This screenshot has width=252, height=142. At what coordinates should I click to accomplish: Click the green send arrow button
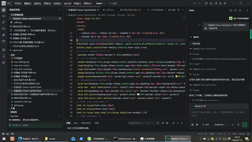click(245, 124)
